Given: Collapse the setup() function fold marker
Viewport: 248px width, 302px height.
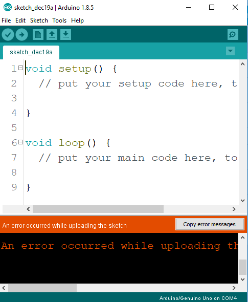Looking at the screenshot, I should pos(20,68).
